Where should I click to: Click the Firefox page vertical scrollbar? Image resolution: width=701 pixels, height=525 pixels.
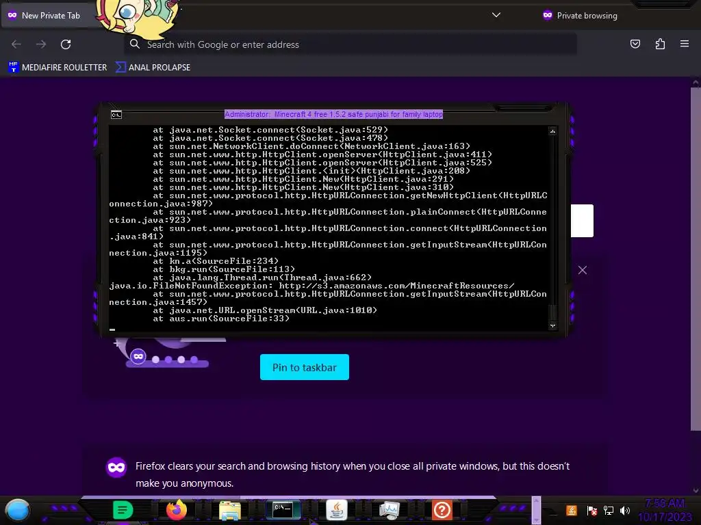pyautogui.click(x=696, y=259)
